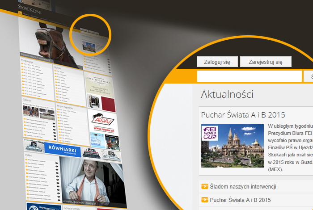
Task: Click the Świat Koni logo
Action: [30, 10]
